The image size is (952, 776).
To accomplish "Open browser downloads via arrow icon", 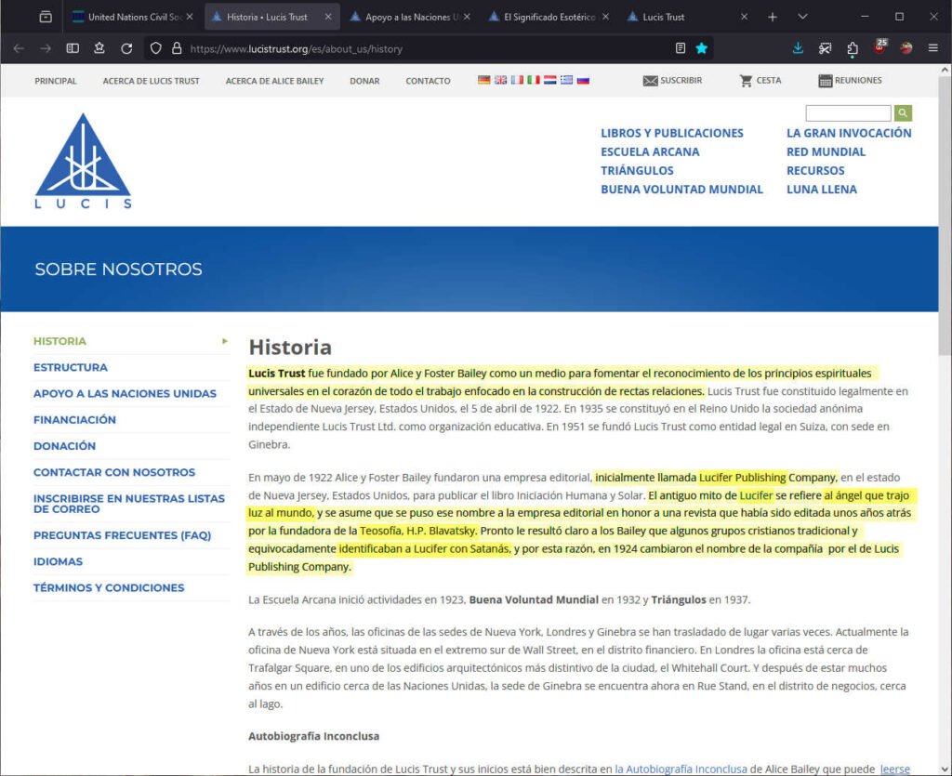I will click(x=798, y=47).
